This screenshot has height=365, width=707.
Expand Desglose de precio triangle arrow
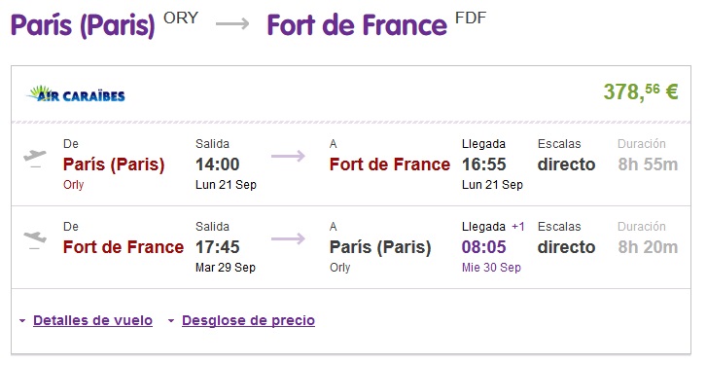click(171, 321)
